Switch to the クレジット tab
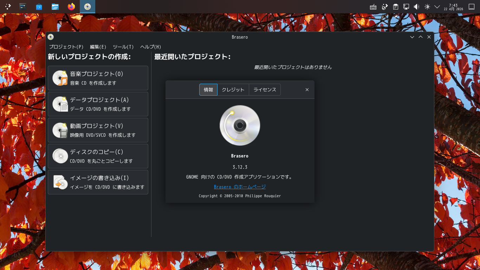Image resolution: width=480 pixels, height=270 pixels. coord(233,90)
